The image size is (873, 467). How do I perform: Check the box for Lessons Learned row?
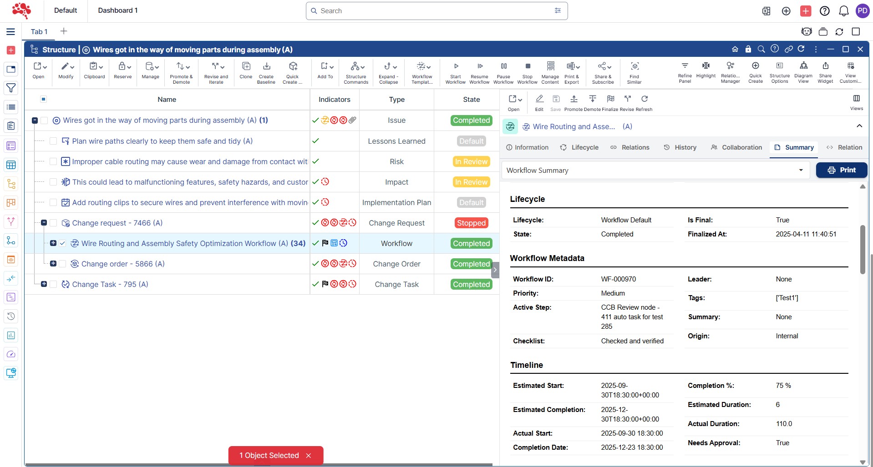coord(53,141)
